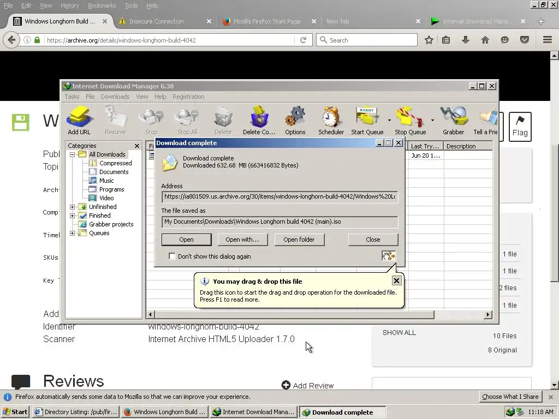Image resolution: width=559 pixels, height=419 pixels.
Task: Expand the Queues category
Action: click(73, 233)
